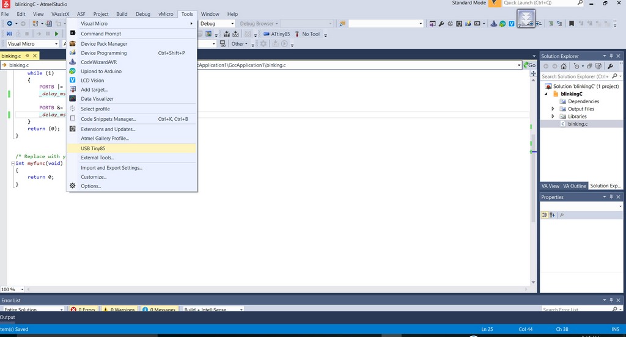Expand Visual Micro submenu arrow

pos(191,24)
